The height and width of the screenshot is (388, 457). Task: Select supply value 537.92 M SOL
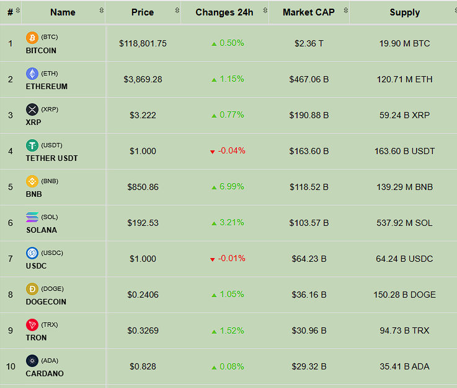[404, 223]
